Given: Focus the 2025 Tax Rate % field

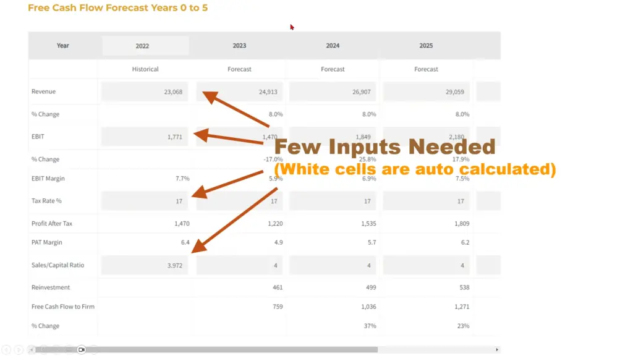Looking at the screenshot, I should point(426,201).
